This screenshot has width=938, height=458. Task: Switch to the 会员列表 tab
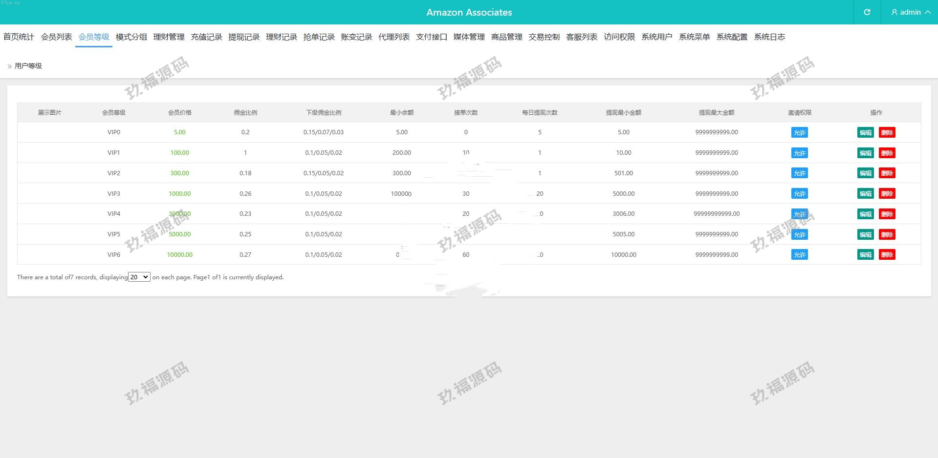pos(56,37)
